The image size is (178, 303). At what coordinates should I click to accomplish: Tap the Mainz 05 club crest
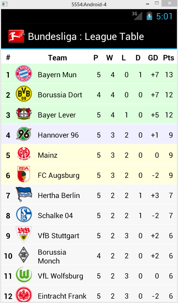click(23, 154)
